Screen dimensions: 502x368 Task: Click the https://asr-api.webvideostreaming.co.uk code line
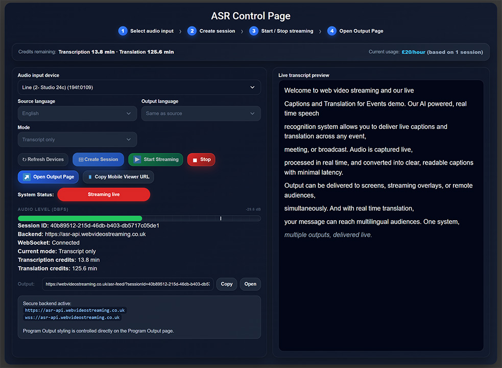pyautogui.click(x=75, y=310)
